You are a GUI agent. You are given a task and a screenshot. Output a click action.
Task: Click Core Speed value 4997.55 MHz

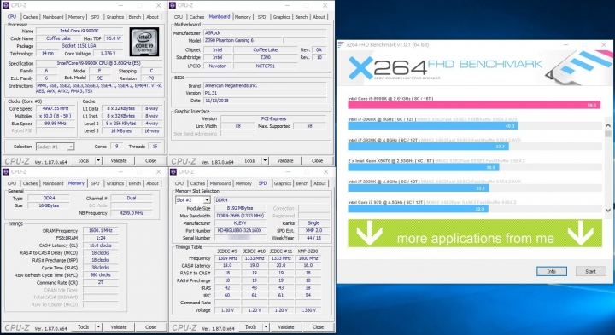coord(55,108)
